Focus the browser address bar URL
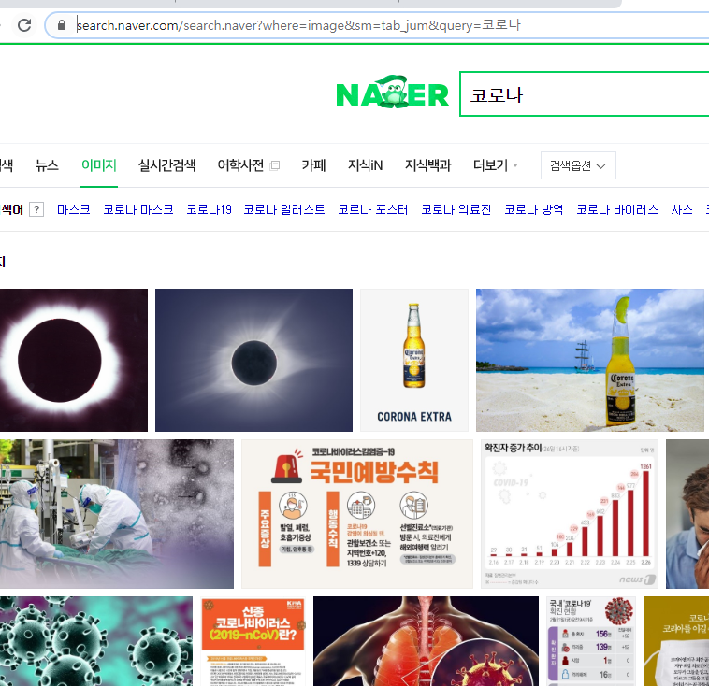Screen dimensions: 709x686 [x=298, y=25]
